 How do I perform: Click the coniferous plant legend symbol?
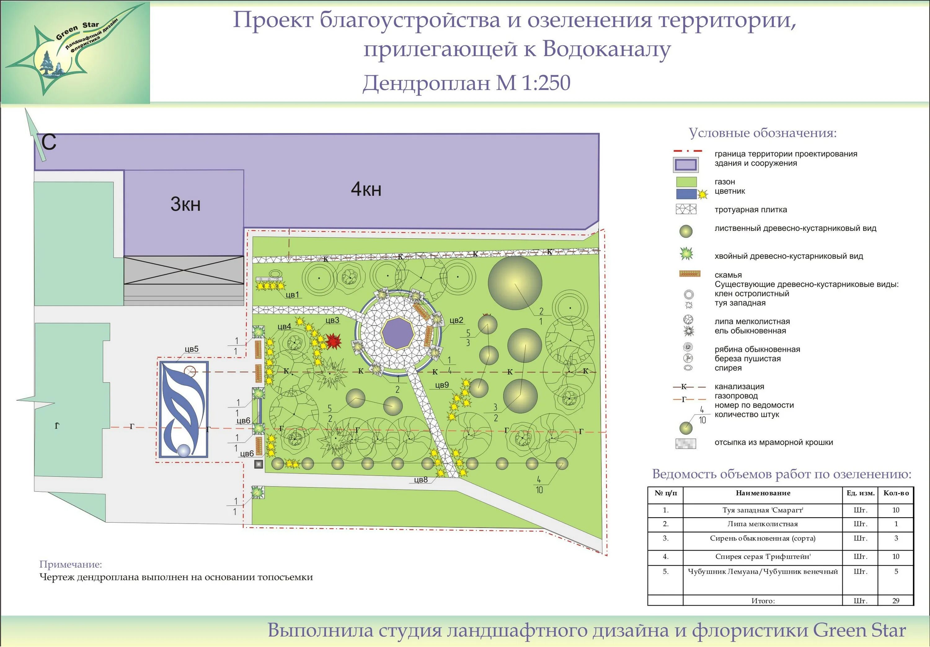coord(686,254)
